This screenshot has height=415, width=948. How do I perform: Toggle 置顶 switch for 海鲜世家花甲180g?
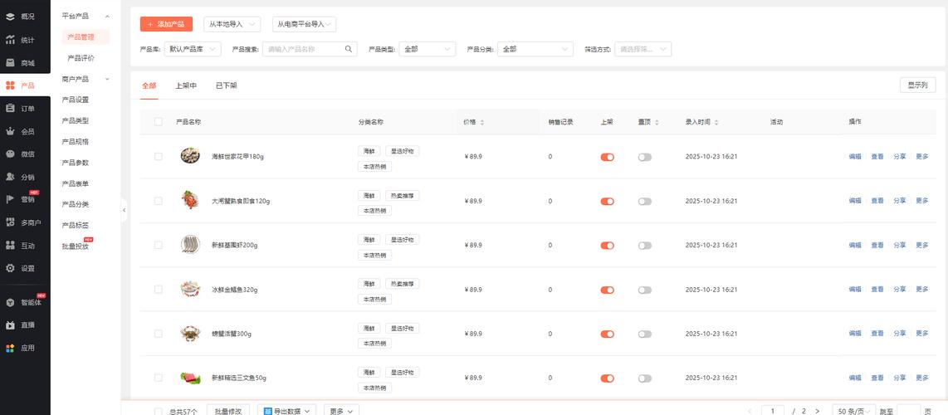[644, 157]
